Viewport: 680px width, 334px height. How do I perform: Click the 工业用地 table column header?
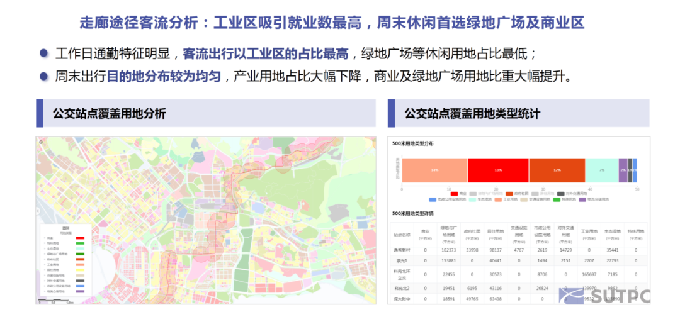point(589,234)
